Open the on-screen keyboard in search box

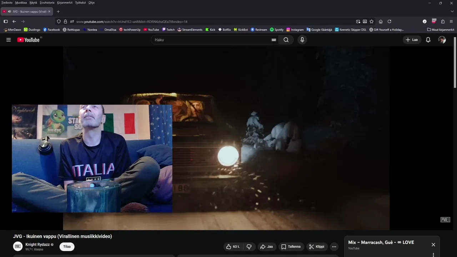pyautogui.click(x=274, y=40)
